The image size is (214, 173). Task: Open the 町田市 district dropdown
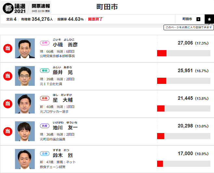198,19
